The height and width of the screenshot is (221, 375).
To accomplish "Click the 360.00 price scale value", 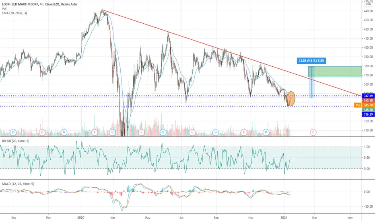I will pos(368,84).
